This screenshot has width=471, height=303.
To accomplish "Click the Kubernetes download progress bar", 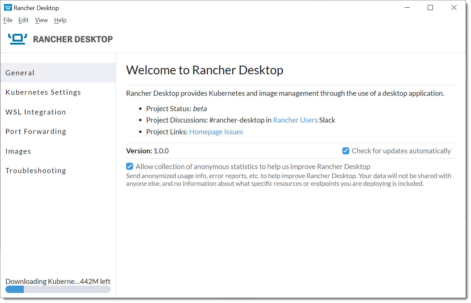I will pos(58,289).
